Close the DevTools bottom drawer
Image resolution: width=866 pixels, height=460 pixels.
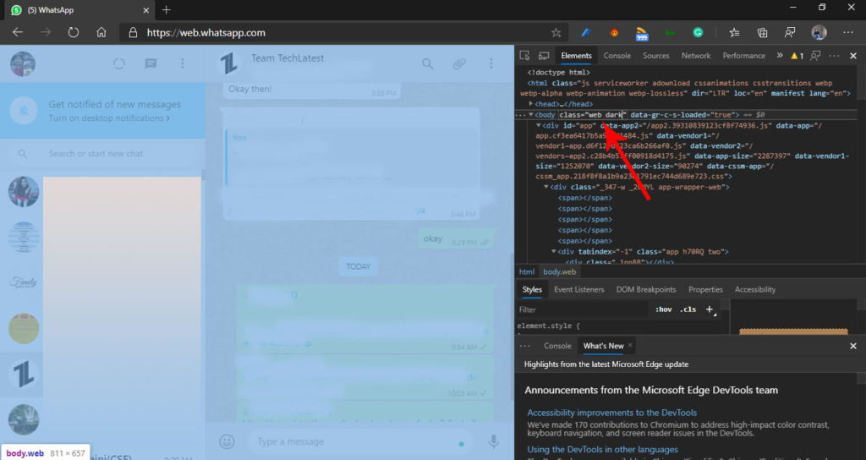pyautogui.click(x=853, y=346)
